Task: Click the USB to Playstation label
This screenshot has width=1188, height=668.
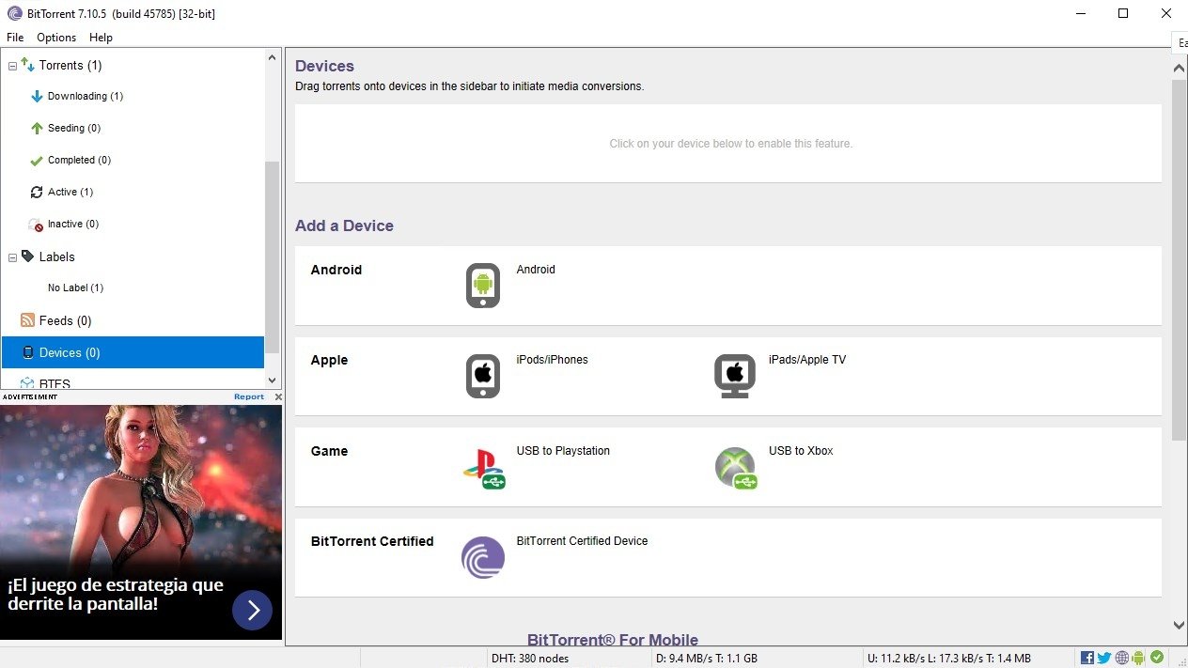Action: tap(563, 451)
